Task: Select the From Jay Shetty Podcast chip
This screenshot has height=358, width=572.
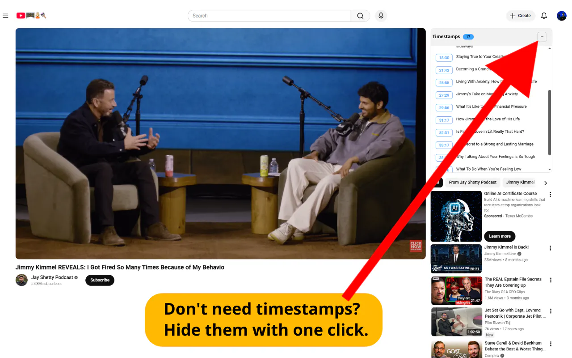Action: coord(473,183)
